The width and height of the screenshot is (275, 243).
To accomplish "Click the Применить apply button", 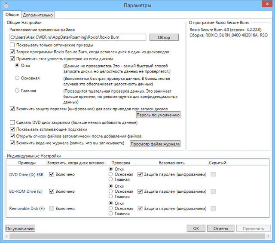I will pos(253,228).
